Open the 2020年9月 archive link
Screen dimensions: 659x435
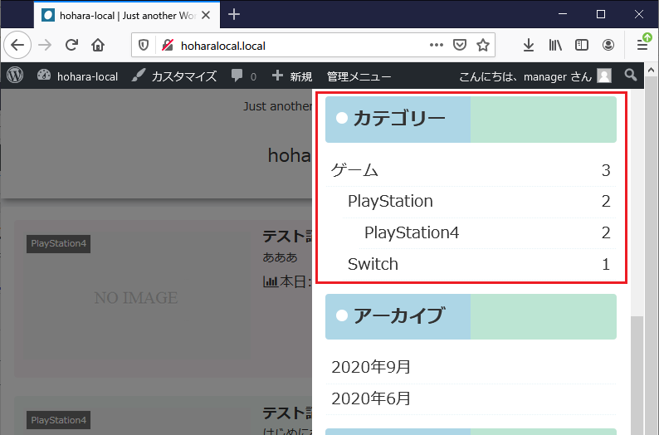(x=371, y=367)
